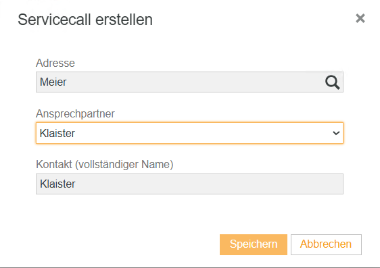Screen dimensions: 380x268
Task: Click the Servicecall erstellen dialog title
Action: (x=85, y=20)
